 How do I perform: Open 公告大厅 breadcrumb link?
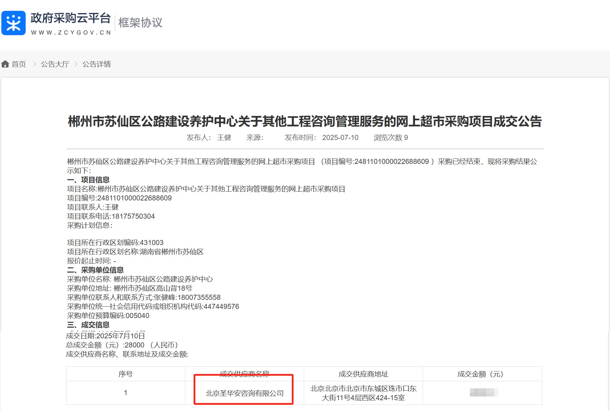pyautogui.click(x=55, y=64)
